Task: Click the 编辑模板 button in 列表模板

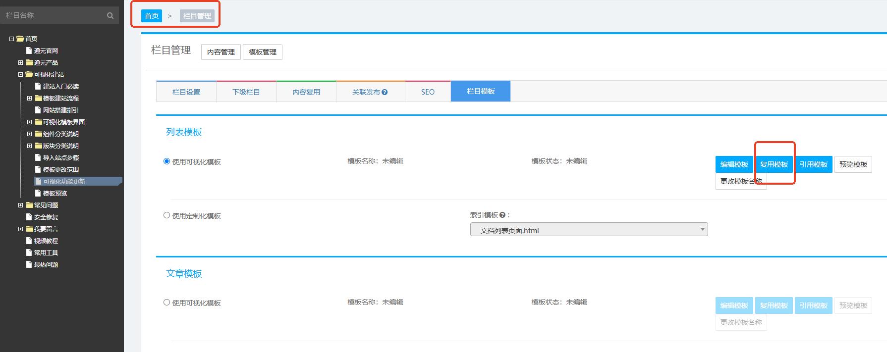Action: [x=734, y=164]
